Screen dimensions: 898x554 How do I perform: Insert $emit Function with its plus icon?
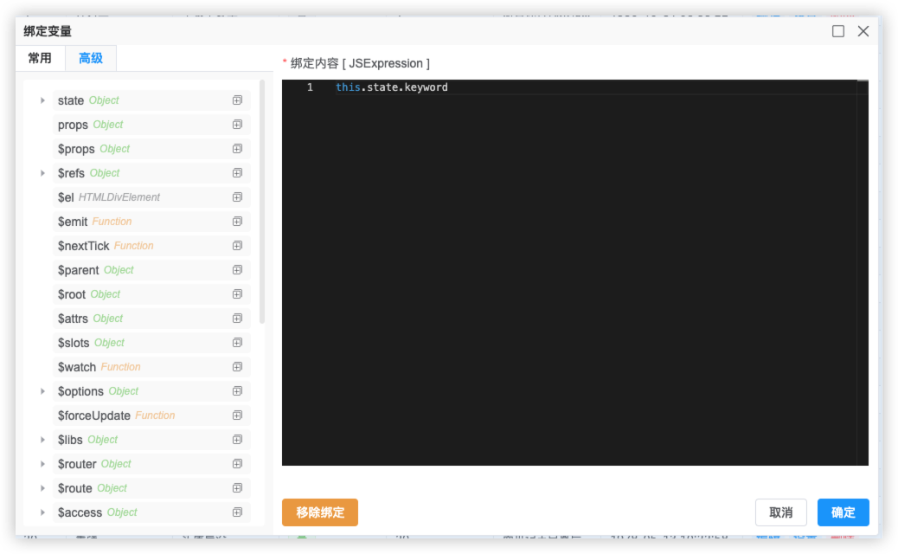(x=237, y=221)
